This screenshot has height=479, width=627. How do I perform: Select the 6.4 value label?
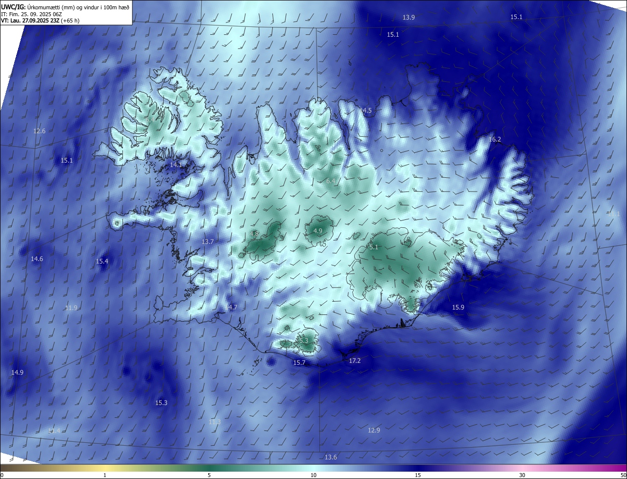point(331,181)
